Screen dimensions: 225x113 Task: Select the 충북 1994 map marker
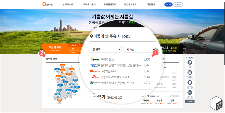click(x=69, y=75)
